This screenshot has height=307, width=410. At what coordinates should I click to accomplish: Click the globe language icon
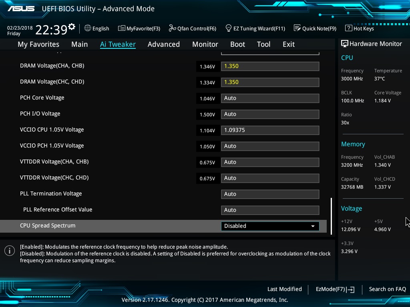point(88,28)
